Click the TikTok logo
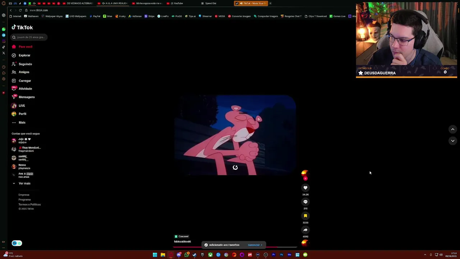This screenshot has width=460, height=259. 22,27
